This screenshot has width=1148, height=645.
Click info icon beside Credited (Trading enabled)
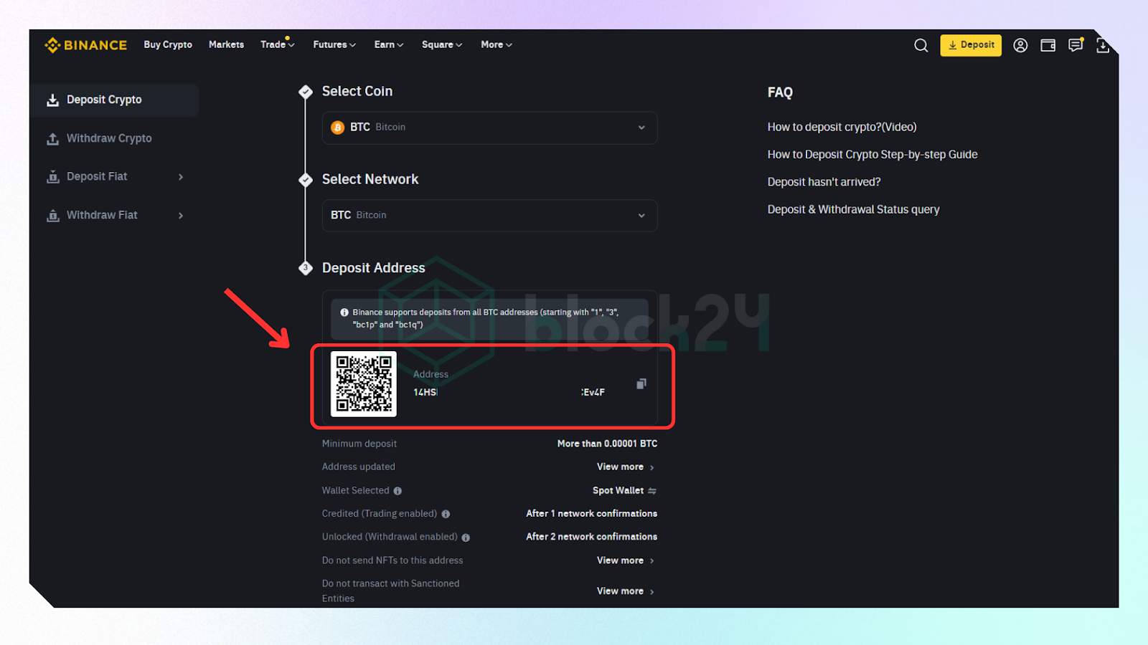(446, 514)
